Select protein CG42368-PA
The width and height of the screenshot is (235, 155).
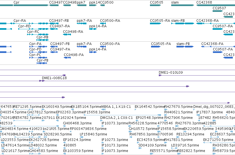click(x=218, y=47)
